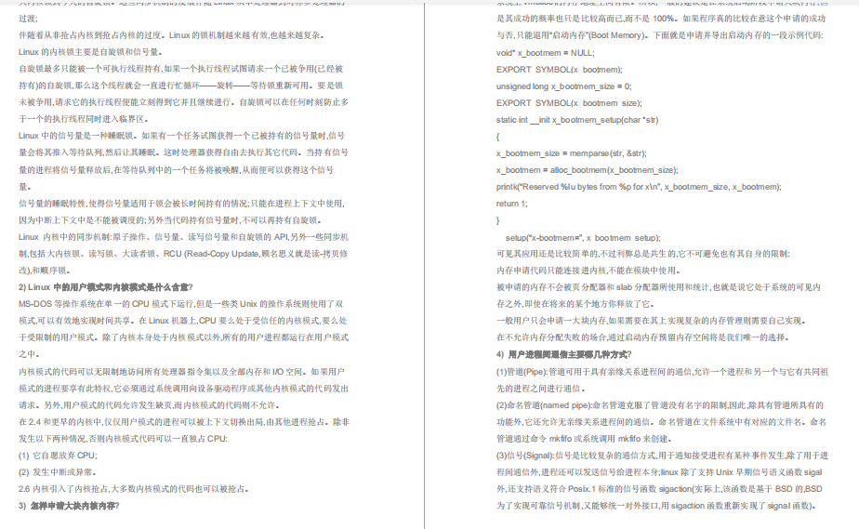Viewport: 859px width, 529px height.
Task: Click the line starting "在不允许内存分配失败的场合"
Action: 642,337
